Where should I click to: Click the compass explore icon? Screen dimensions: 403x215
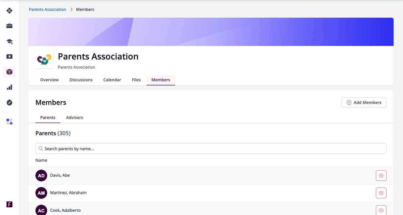point(9,102)
